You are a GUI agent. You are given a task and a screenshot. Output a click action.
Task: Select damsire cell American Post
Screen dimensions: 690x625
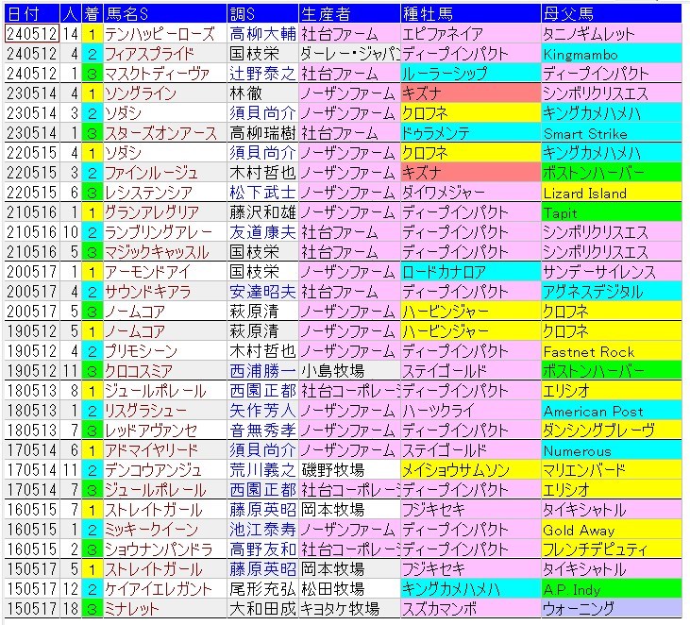(x=612, y=410)
